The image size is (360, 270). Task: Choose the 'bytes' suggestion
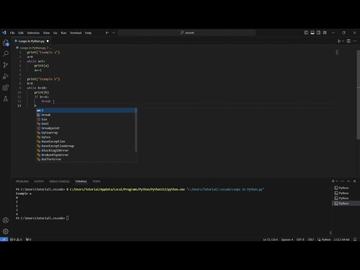87,137
